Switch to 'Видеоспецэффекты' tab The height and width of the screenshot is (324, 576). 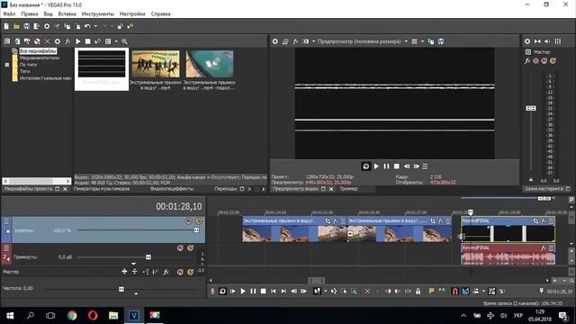tap(172, 189)
